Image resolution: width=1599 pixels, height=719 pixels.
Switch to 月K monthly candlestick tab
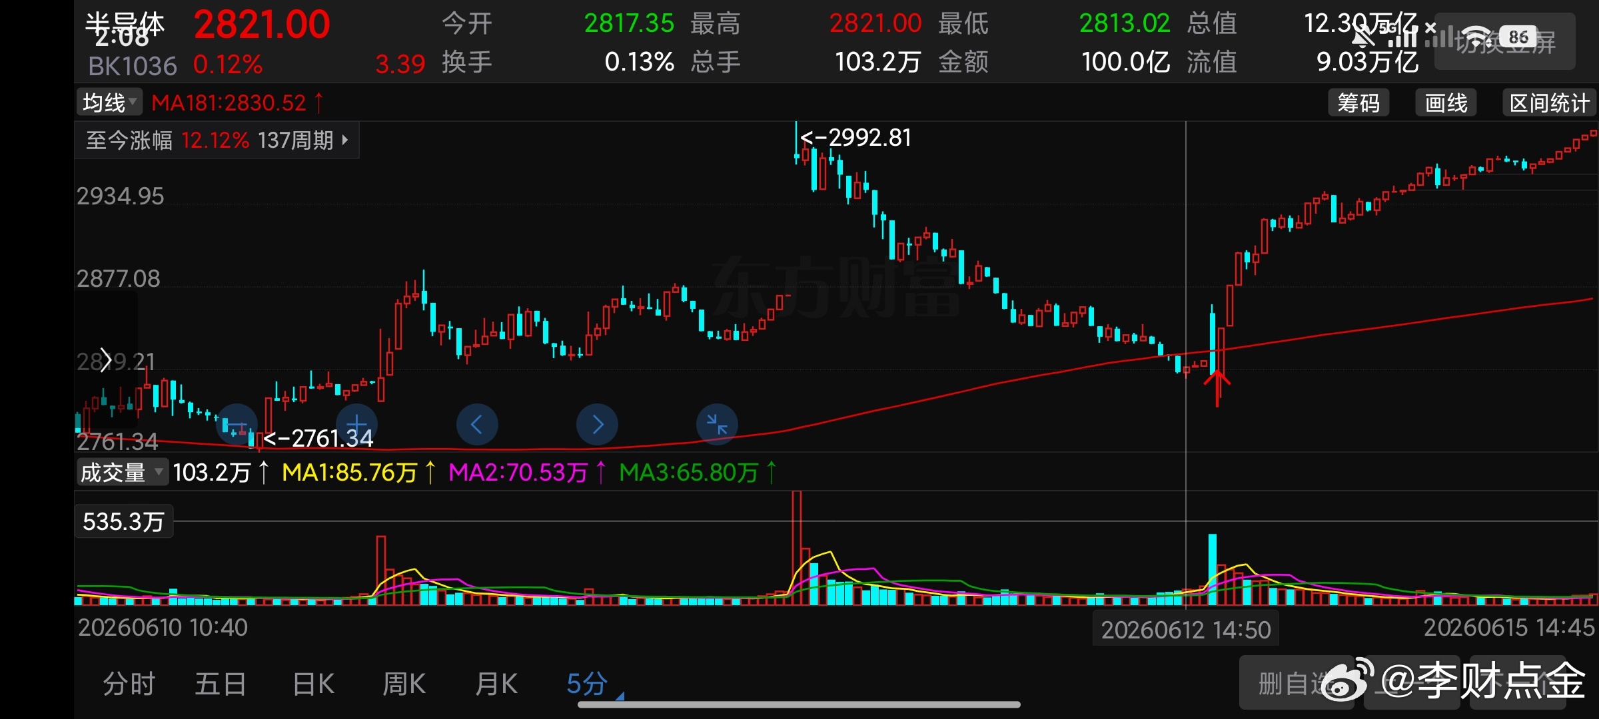pyautogui.click(x=496, y=684)
